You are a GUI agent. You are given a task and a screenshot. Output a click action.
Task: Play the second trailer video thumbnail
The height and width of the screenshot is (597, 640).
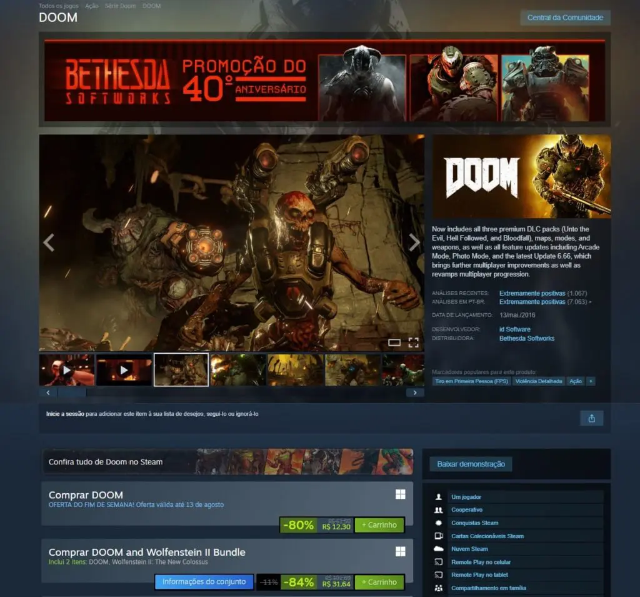click(x=124, y=370)
